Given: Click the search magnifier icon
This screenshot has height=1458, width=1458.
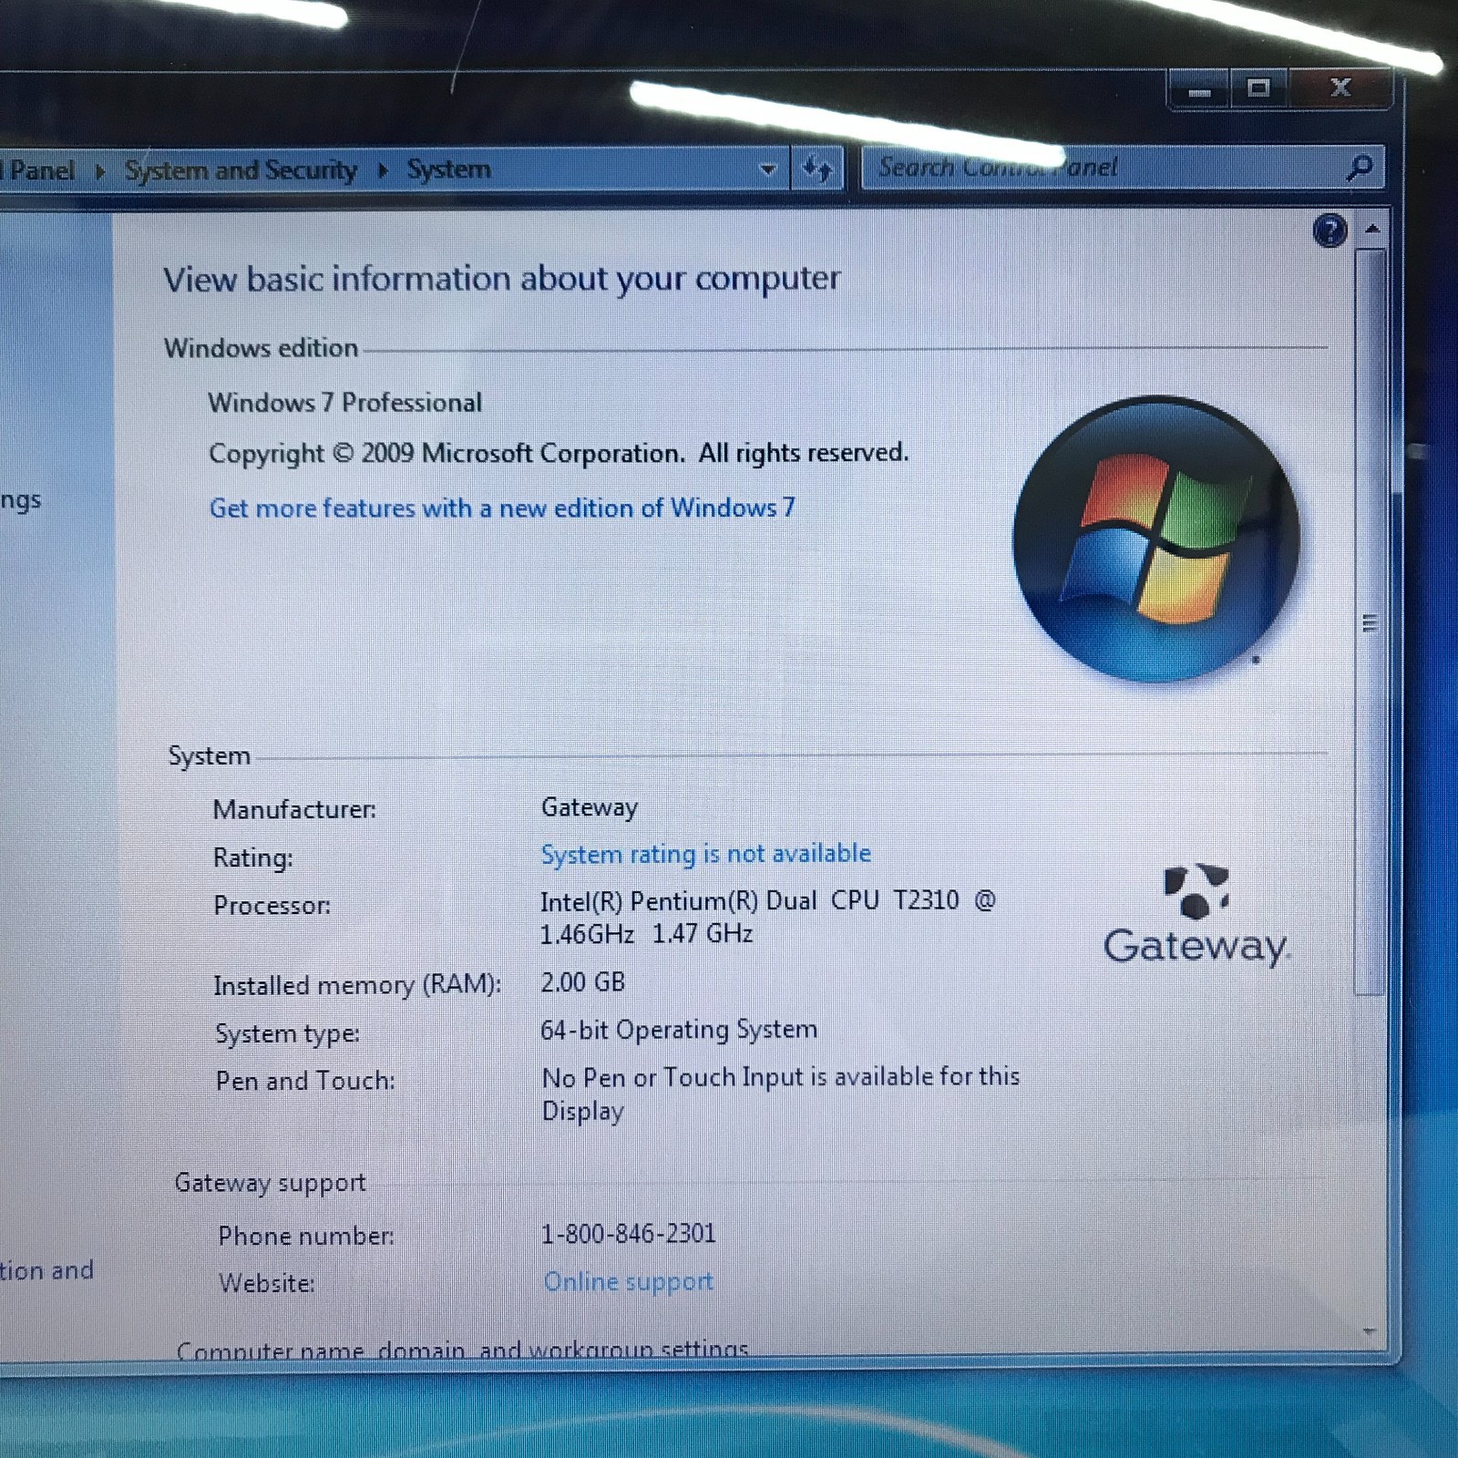Looking at the screenshot, I should [x=1359, y=167].
